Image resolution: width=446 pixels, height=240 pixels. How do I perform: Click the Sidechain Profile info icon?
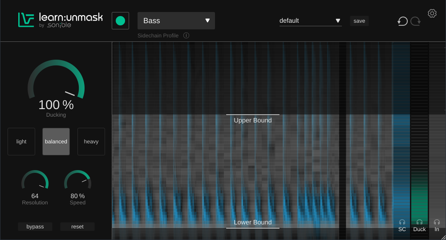186,36
